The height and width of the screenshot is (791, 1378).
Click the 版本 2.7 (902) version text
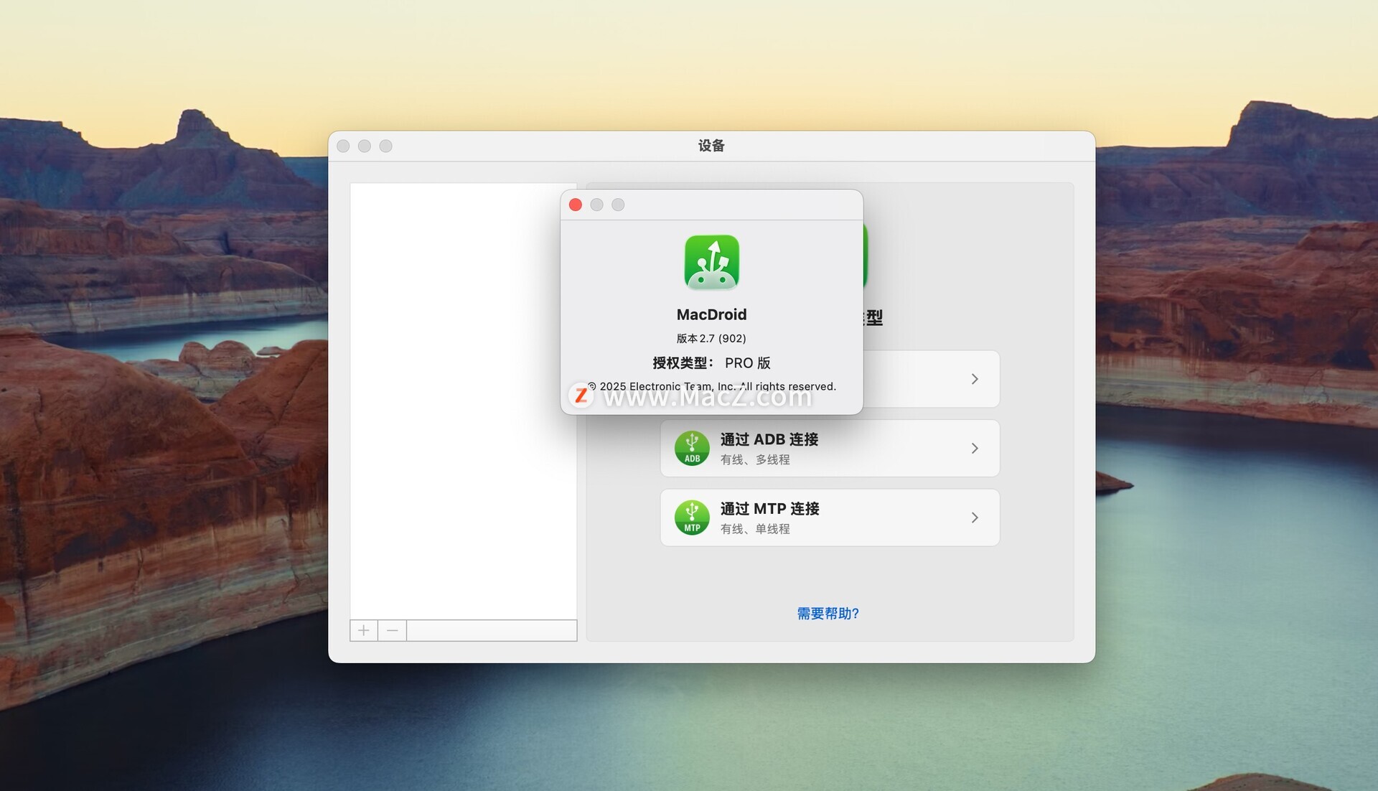coord(711,338)
